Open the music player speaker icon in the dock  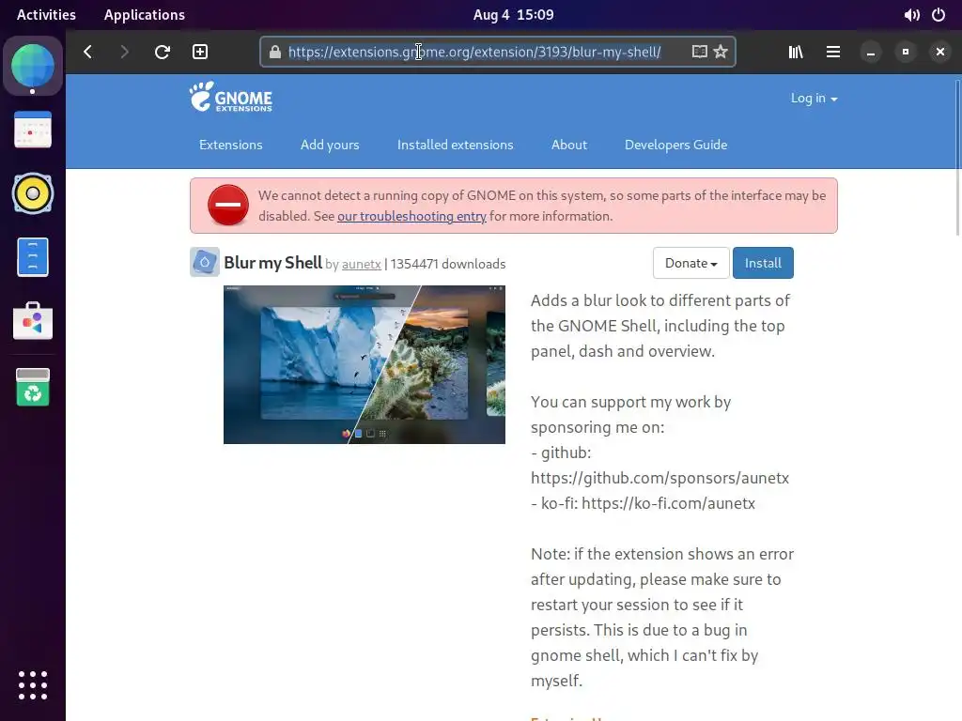coord(33,193)
